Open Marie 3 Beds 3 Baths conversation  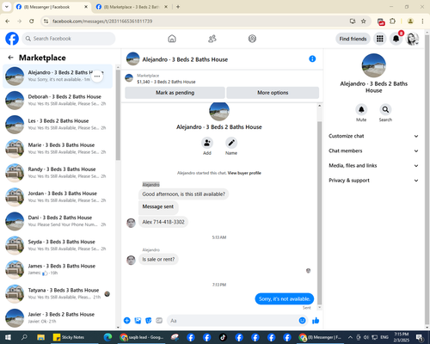(58, 149)
